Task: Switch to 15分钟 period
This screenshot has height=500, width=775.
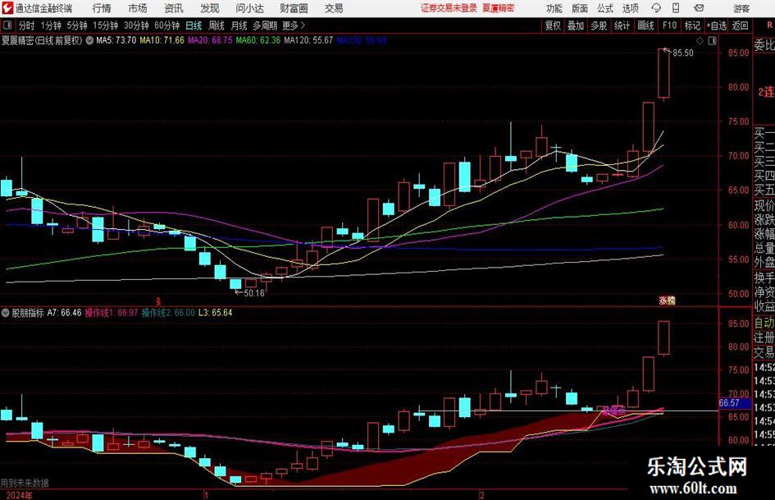Action: [x=106, y=25]
